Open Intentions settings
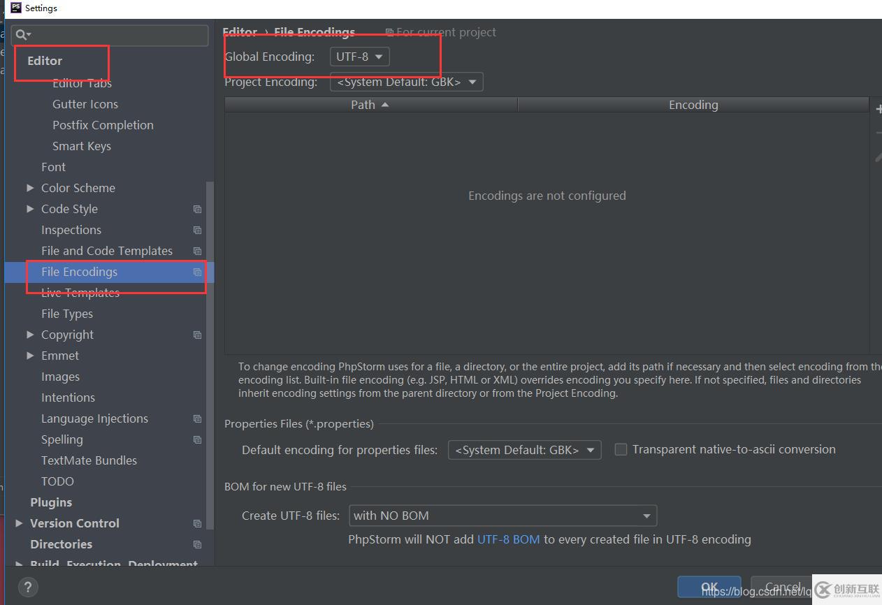 tap(68, 398)
